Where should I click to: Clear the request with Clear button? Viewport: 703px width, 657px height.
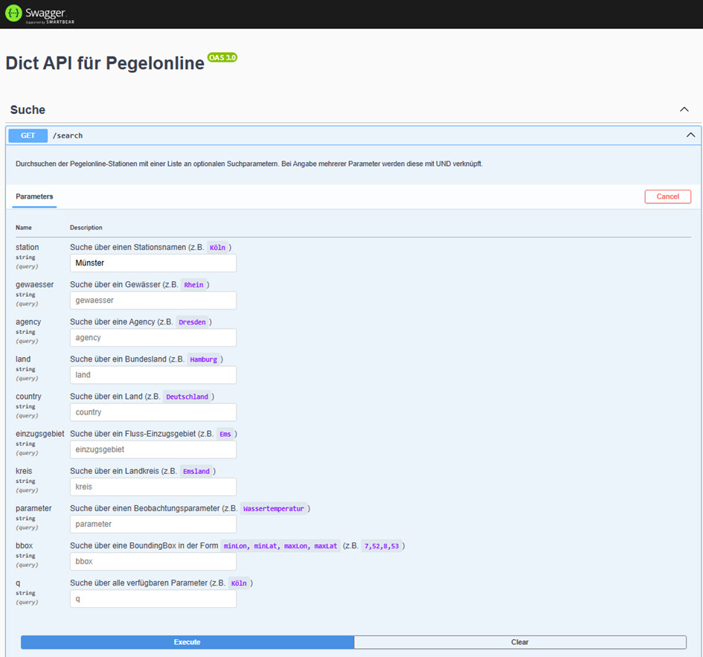pyautogui.click(x=520, y=642)
